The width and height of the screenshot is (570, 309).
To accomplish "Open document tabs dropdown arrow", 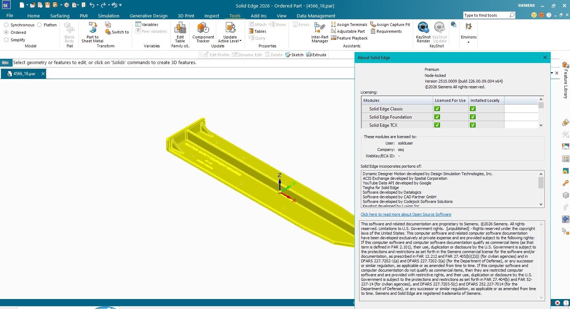I will pyautogui.click(x=552, y=73).
